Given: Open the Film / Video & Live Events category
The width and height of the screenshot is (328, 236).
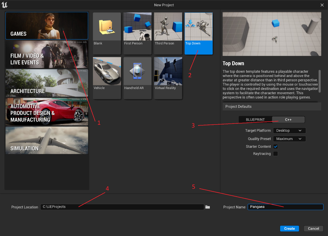Looking at the screenshot, I should (47, 54).
